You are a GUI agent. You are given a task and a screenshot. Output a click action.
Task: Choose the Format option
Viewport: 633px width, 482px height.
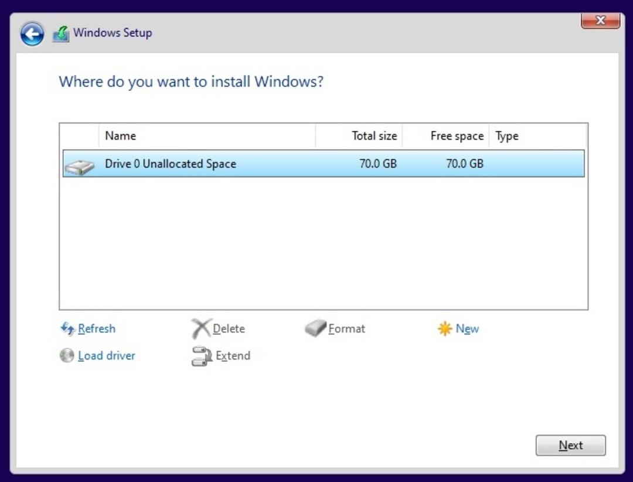(x=347, y=328)
